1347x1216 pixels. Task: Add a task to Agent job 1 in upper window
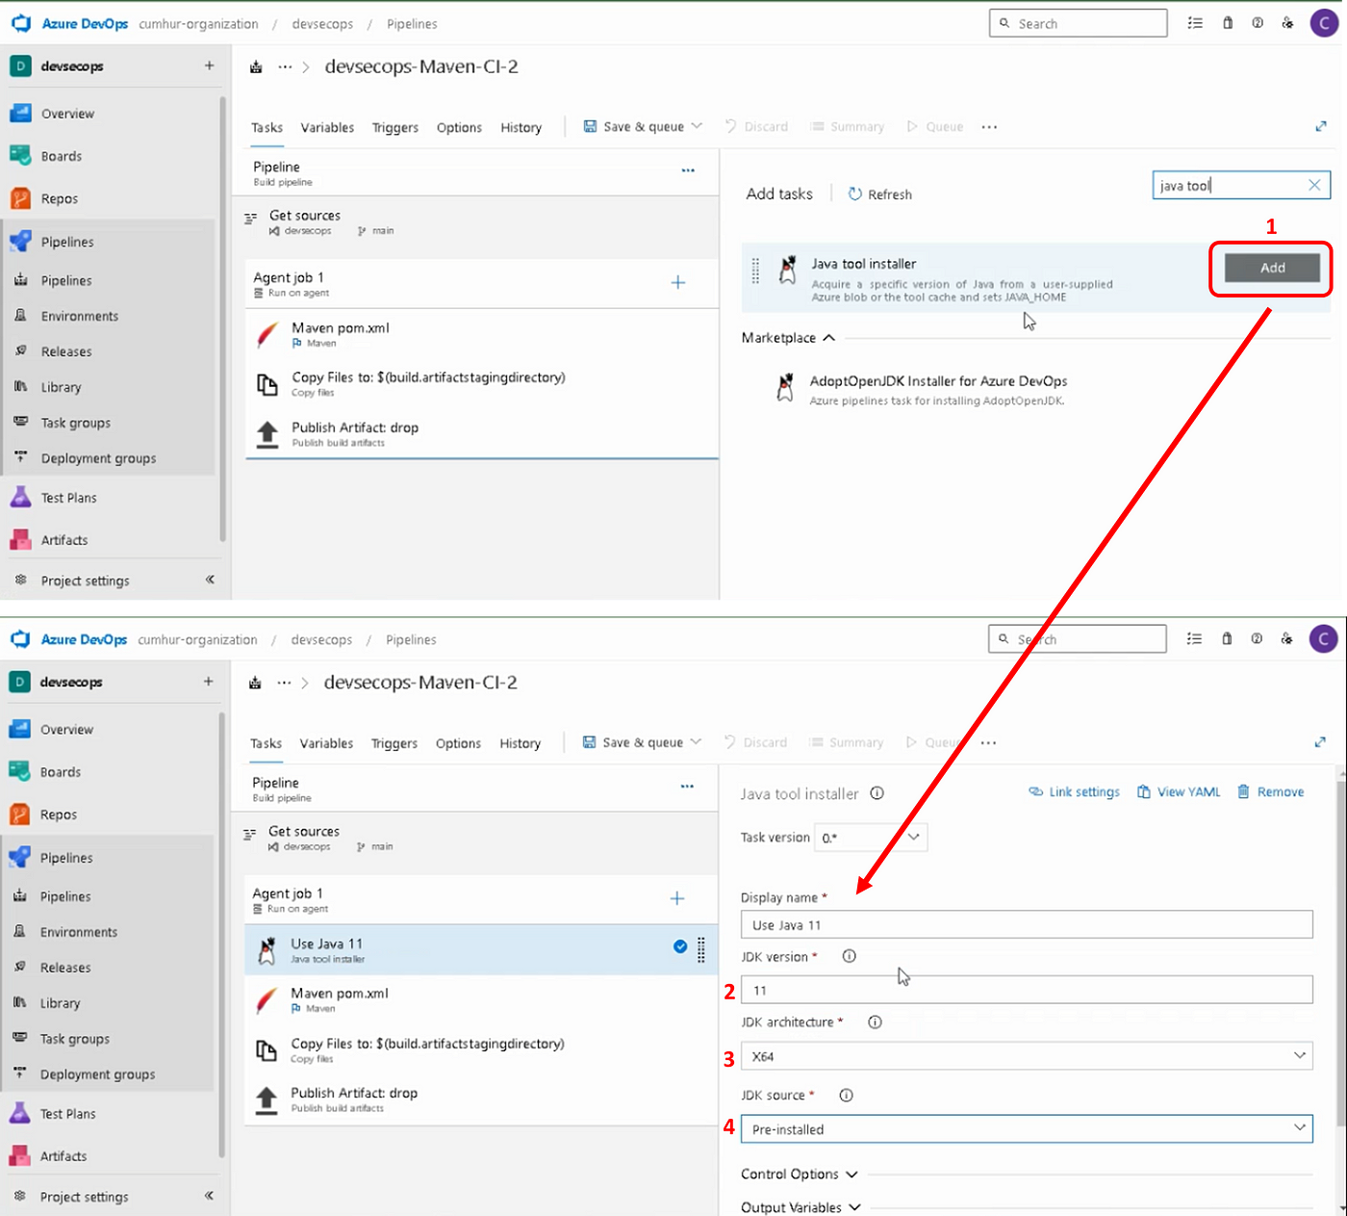[678, 282]
